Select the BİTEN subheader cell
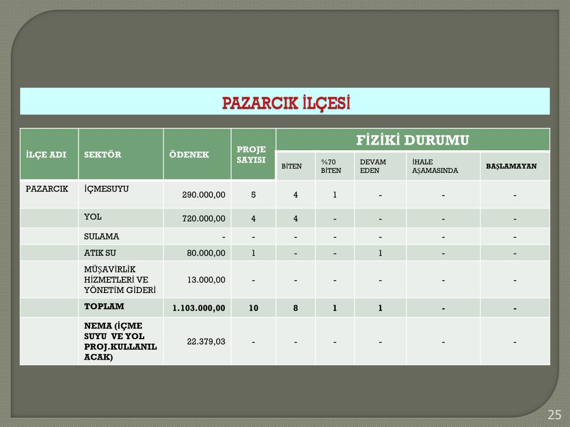Viewport: 570px width, 427px height. tap(296, 166)
